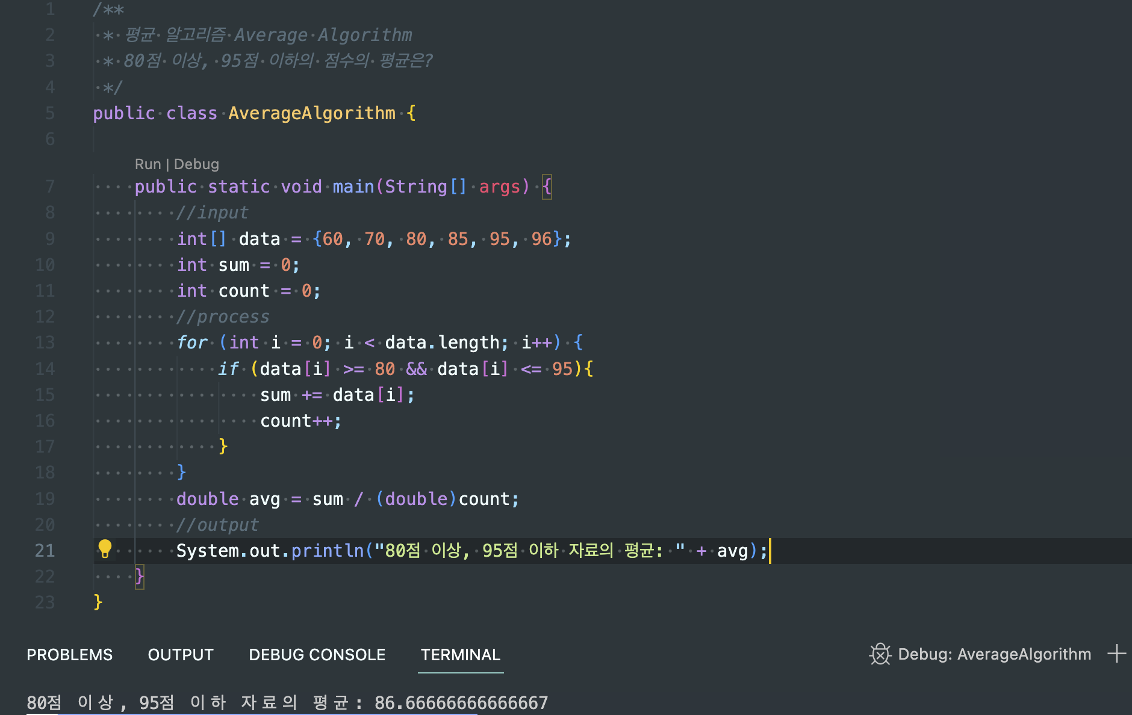Click the lightbulb quick fix icon

(105, 549)
